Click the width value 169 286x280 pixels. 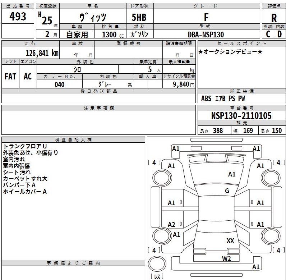(x=248, y=130)
